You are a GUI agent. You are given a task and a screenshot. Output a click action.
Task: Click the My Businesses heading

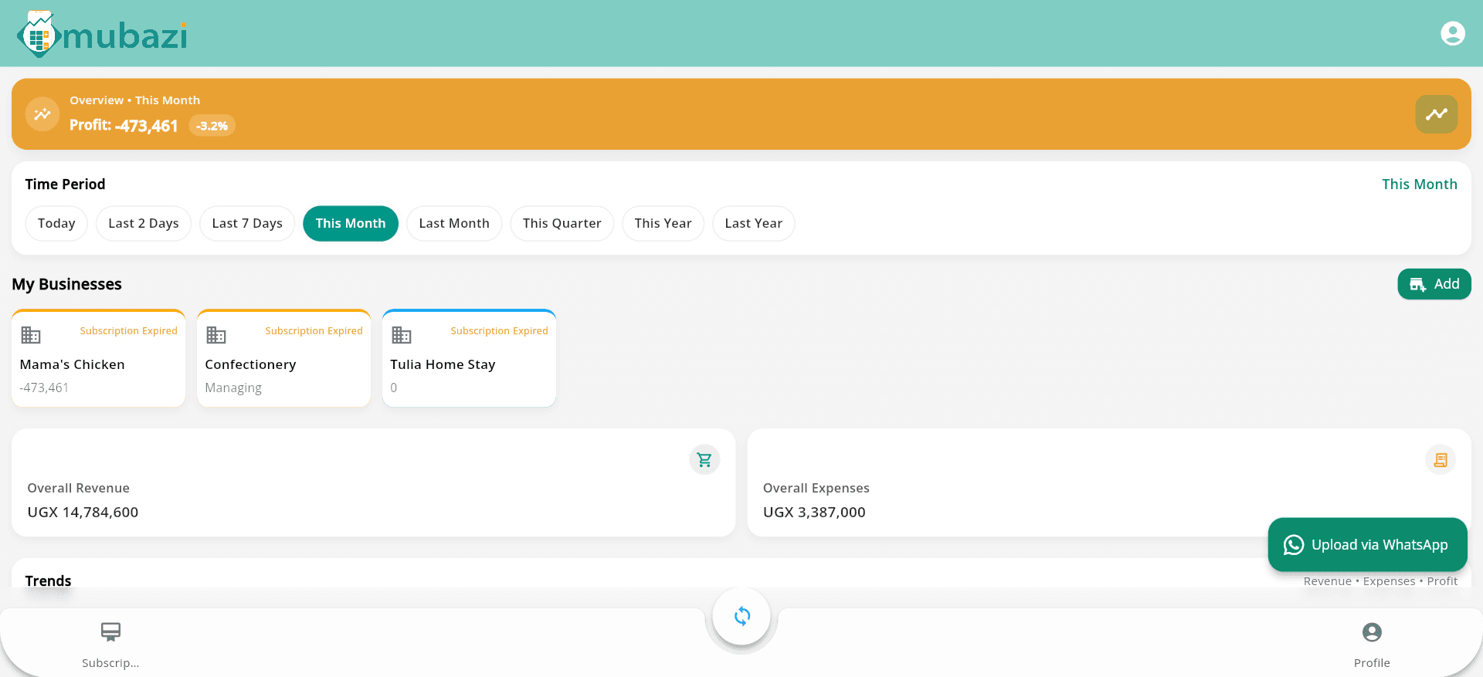pyautogui.click(x=66, y=284)
